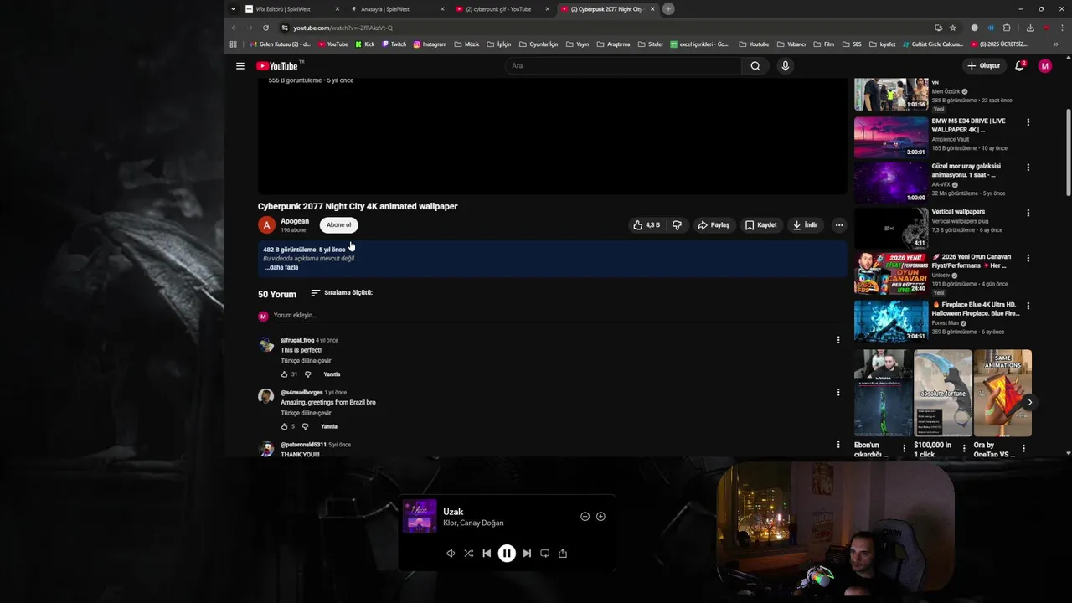The height and width of the screenshot is (603, 1072).
Task: Open Sıralama ölçütü sort dropdown
Action: (342, 293)
